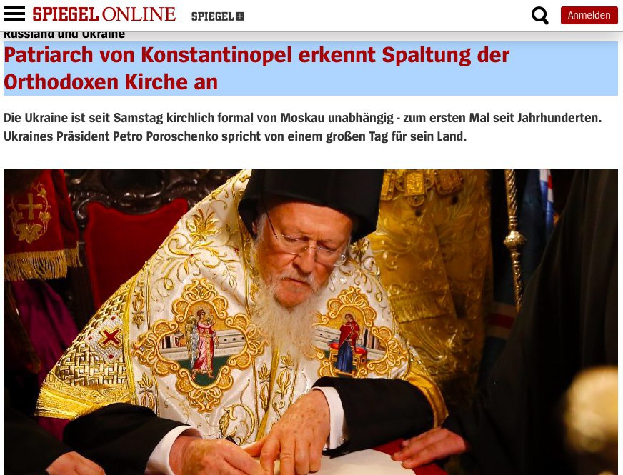Go to the SPIEGEL ONLINE homepage logo
This screenshot has height=475, width=623.
click(x=104, y=14)
